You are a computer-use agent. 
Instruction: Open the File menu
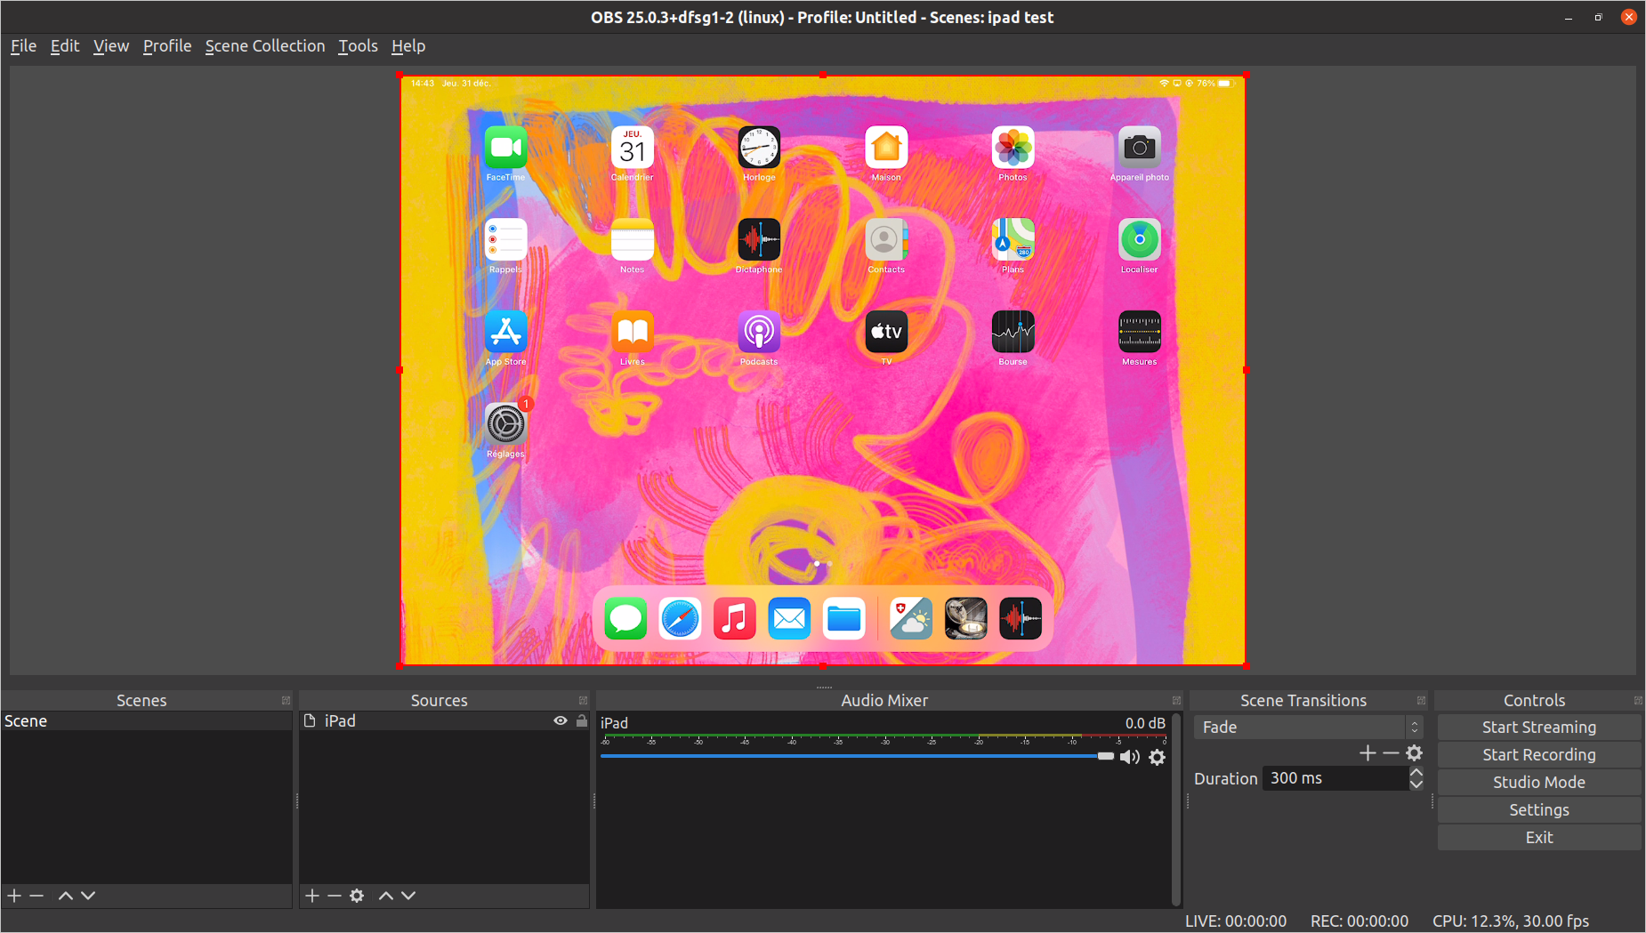[24, 46]
